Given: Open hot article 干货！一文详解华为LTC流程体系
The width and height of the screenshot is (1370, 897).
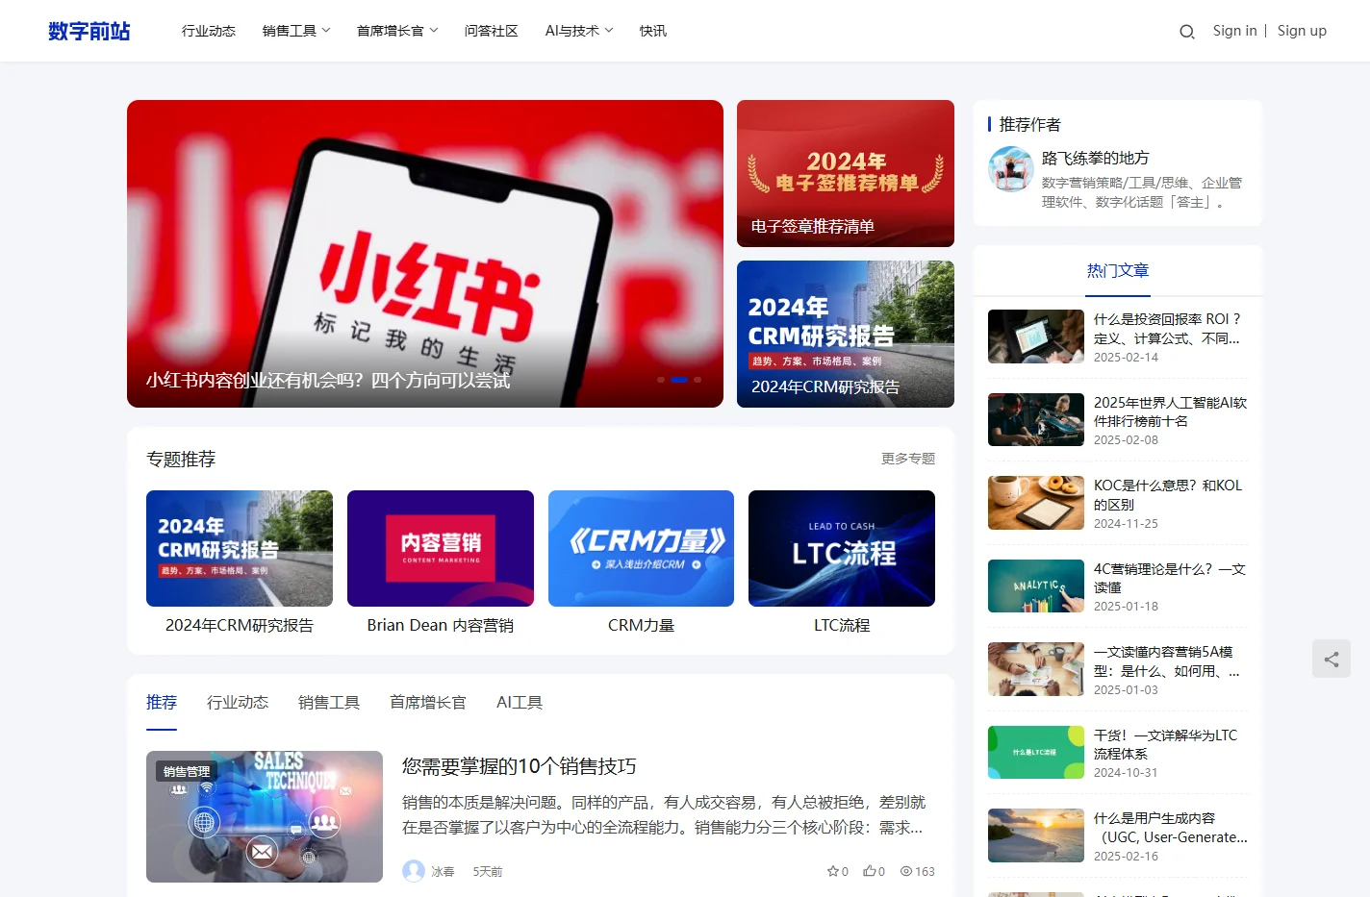Looking at the screenshot, I should 1166,744.
